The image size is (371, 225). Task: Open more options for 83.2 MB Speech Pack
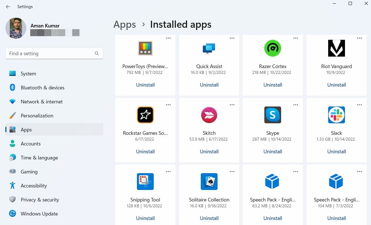click(296, 171)
